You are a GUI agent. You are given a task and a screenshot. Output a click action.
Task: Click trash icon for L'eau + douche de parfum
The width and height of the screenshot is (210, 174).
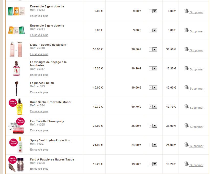(x=186, y=49)
